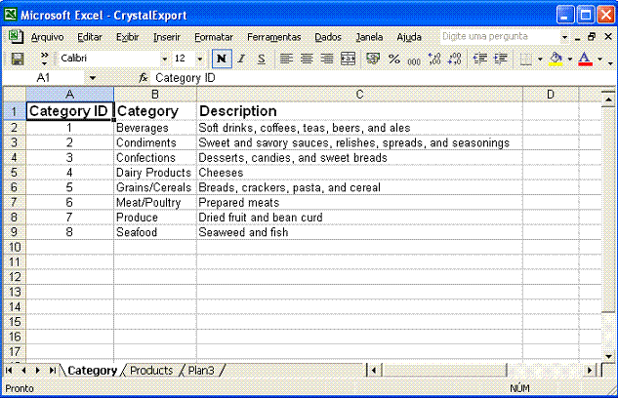Click the 'Digite uma pergunta' help box
Screen dimensions: 618x398
click(x=497, y=36)
